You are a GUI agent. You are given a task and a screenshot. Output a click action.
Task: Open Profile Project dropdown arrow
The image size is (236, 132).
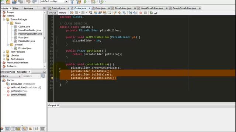point(105,1)
